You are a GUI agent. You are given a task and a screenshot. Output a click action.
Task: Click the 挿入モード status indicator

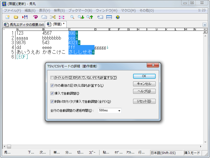[192, 153]
